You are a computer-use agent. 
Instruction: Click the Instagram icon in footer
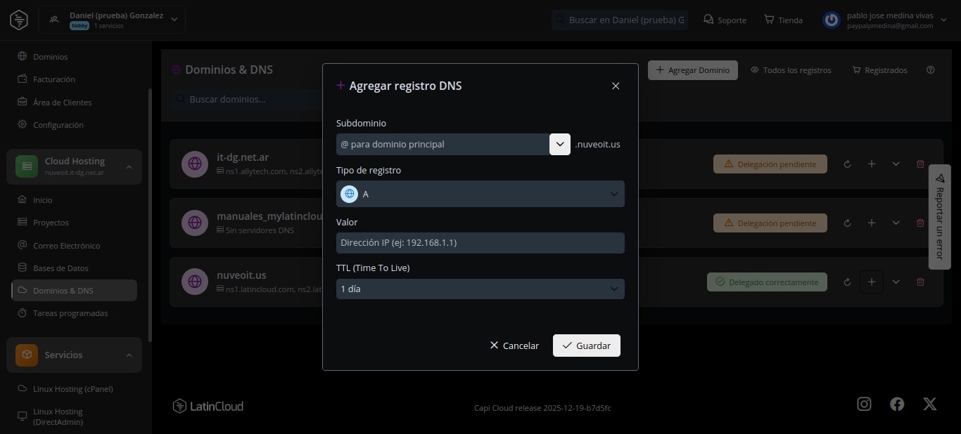coord(864,404)
